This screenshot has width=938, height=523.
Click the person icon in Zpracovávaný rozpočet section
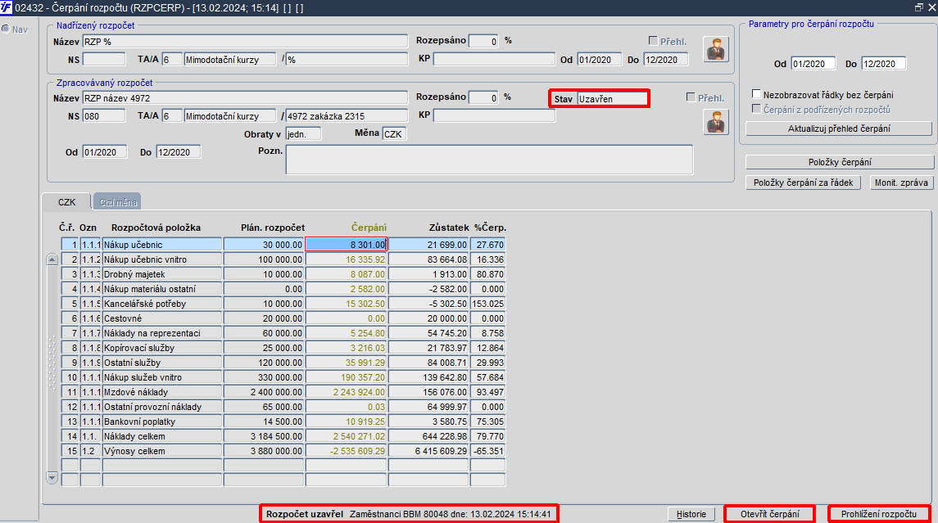pyautogui.click(x=715, y=123)
